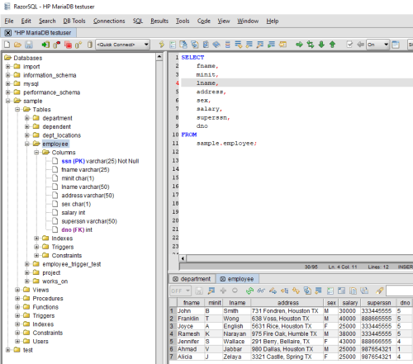413x364 pixels.
Task: Click the binoculars search icon in results toolbar
Action: coord(261,291)
